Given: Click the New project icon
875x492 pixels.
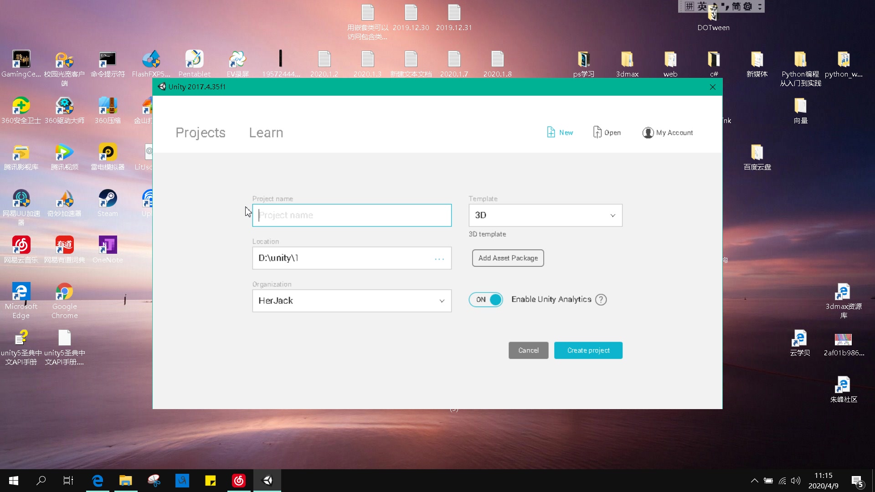Looking at the screenshot, I should pos(551,132).
